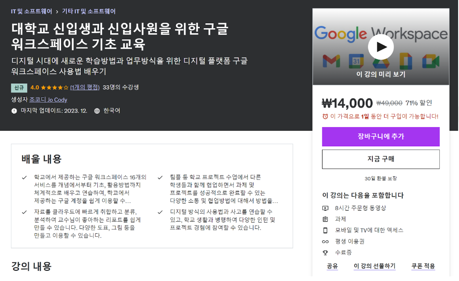Screen dimensions: 459x281
Task: Click the Google Workspace logo thumbnail
Action: tap(381, 34)
